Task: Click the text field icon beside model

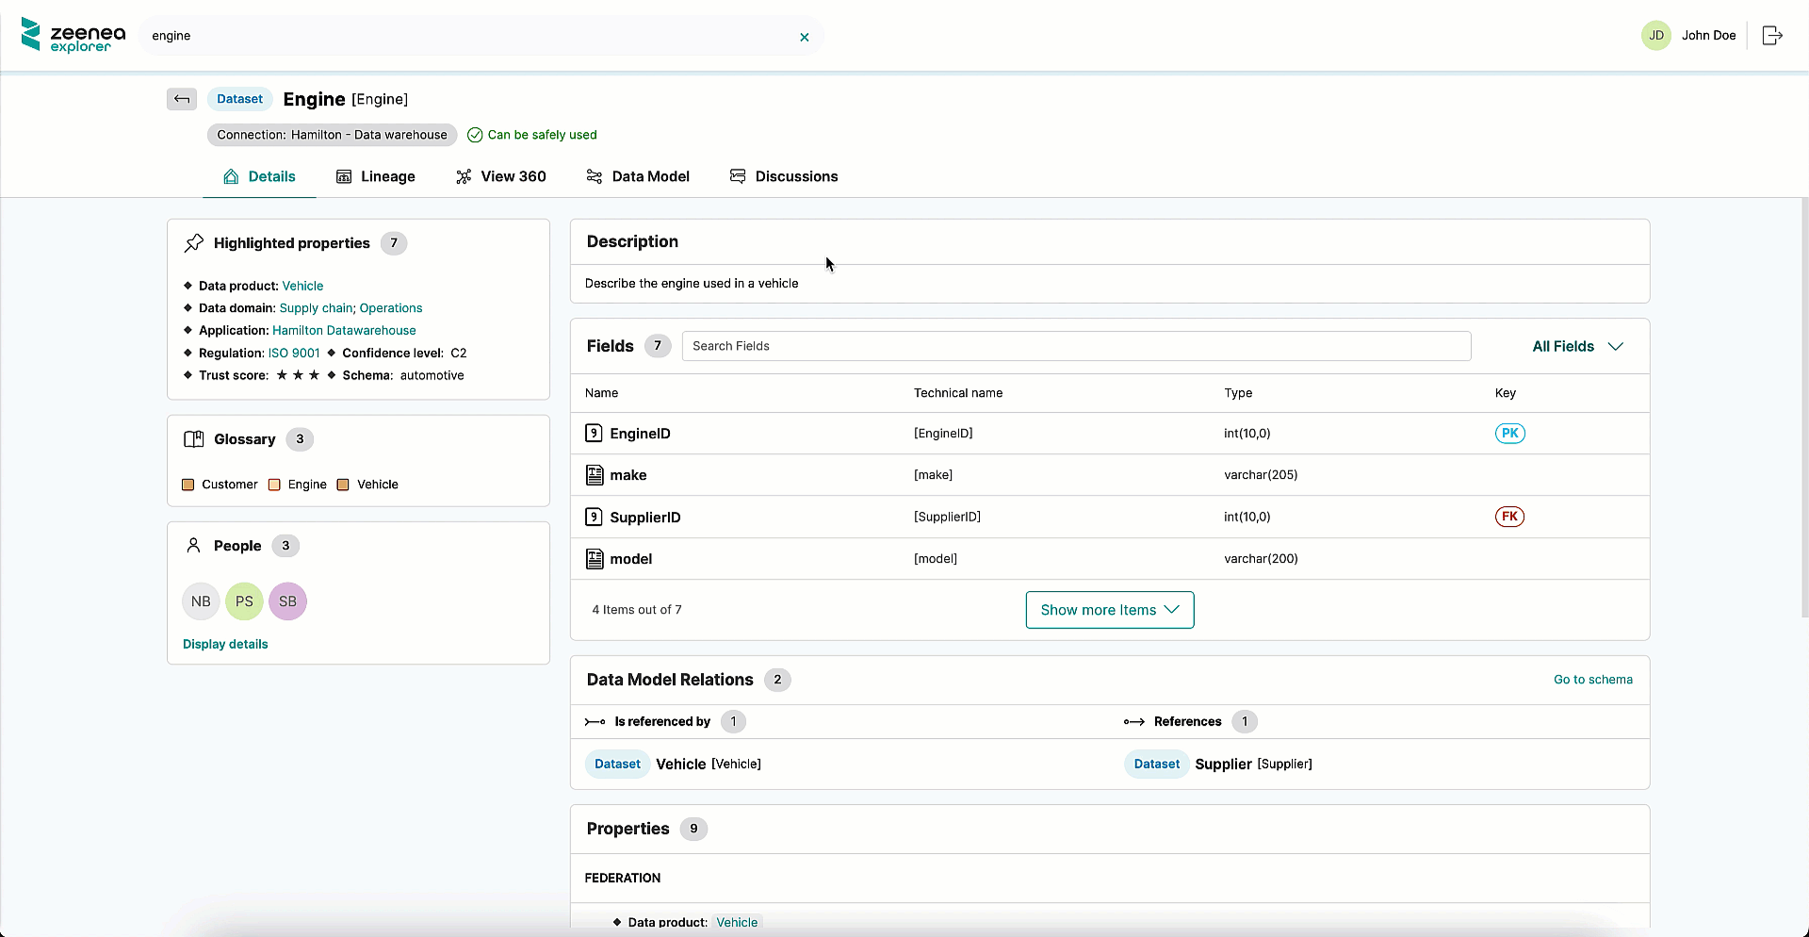Action: [x=595, y=558]
